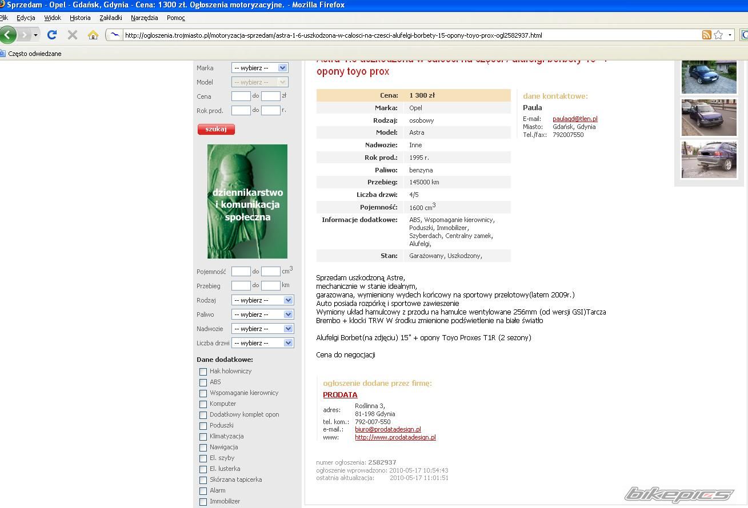Enable the Alarm checkbox
Viewport: 748px width, 508px height.
[203, 491]
